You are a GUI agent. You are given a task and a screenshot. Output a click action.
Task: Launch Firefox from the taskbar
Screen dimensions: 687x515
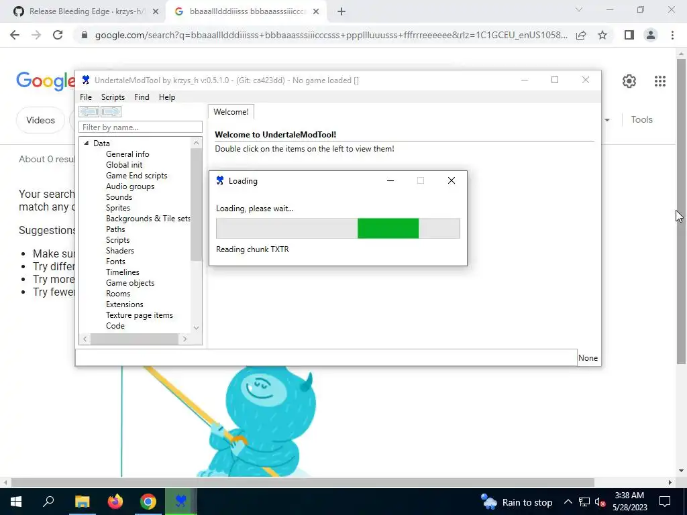coord(115,502)
